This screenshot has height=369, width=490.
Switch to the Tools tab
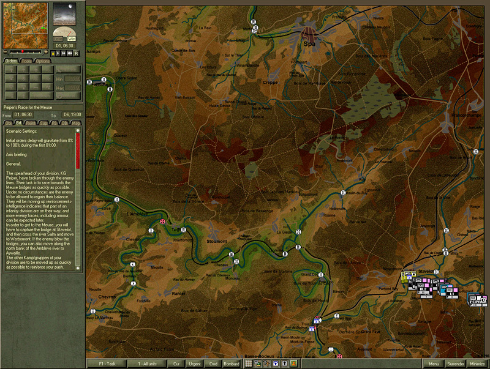(x=26, y=61)
